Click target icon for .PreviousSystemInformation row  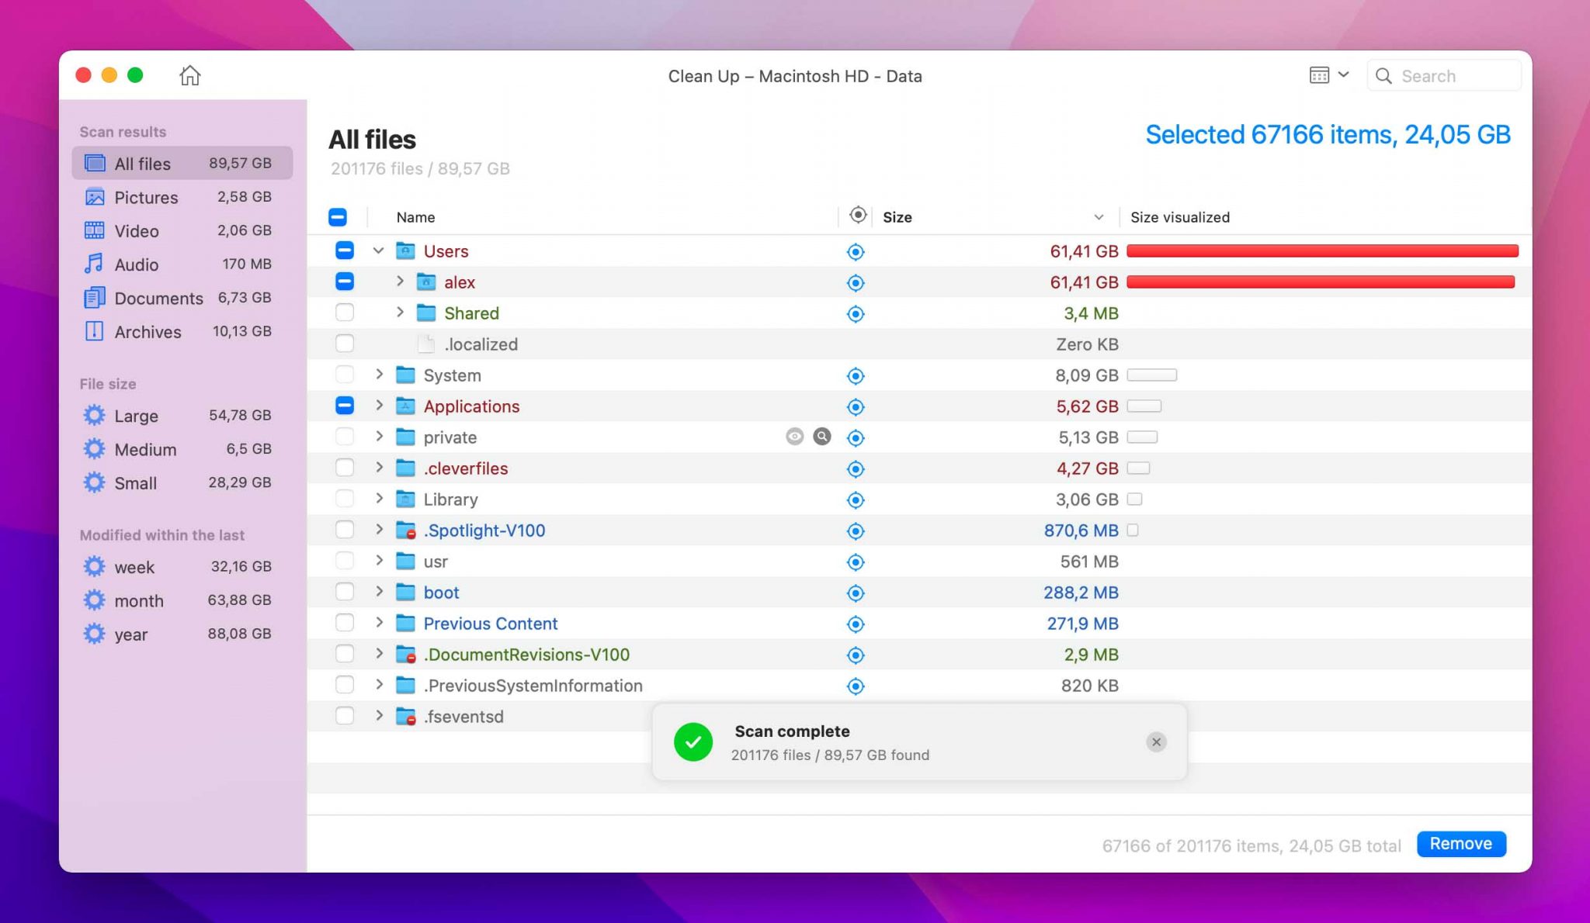855,686
